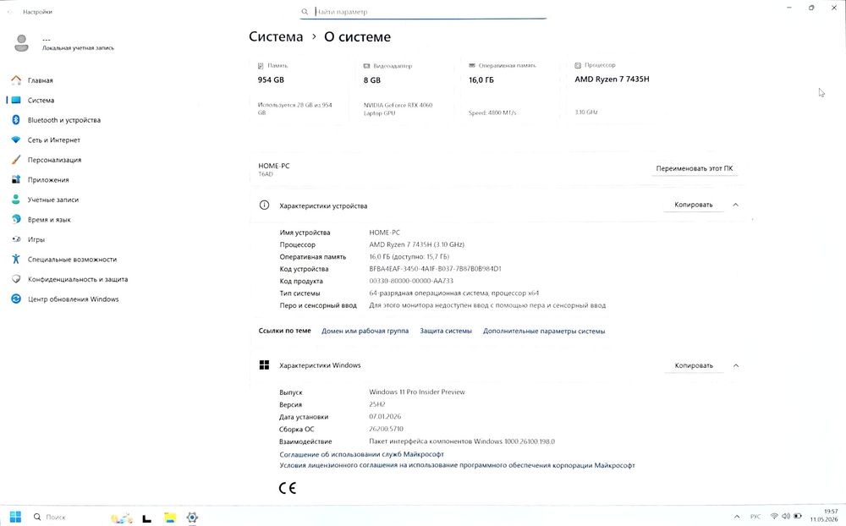Open Приложения apps icon
This screenshot has height=526, width=846.
[16, 179]
